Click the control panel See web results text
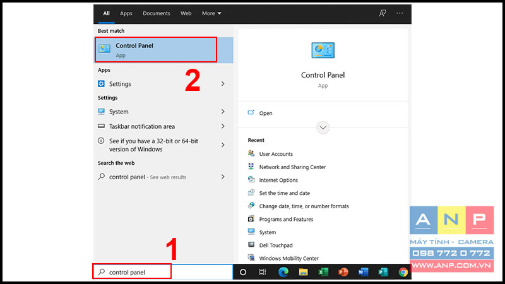Screen dimensions: 505x284 click(x=148, y=177)
